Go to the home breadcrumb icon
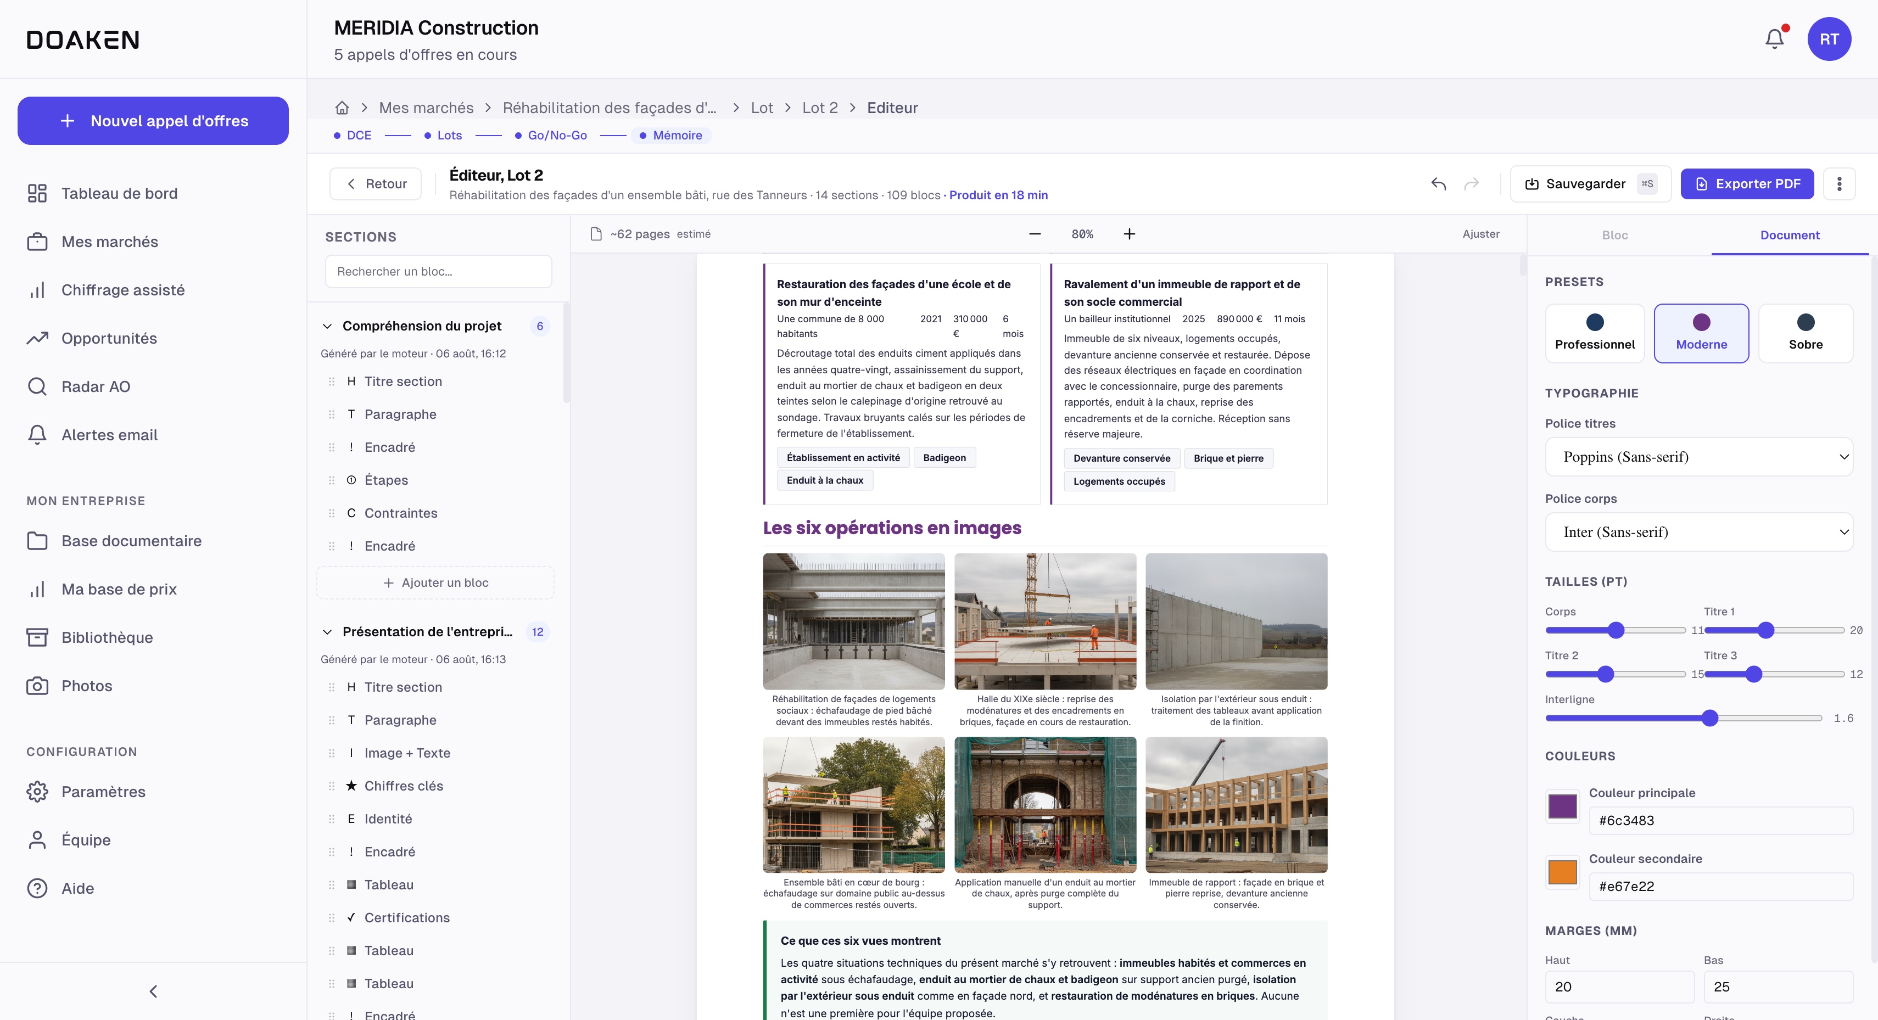Screen dimensions: 1878x1020 coord(342,108)
